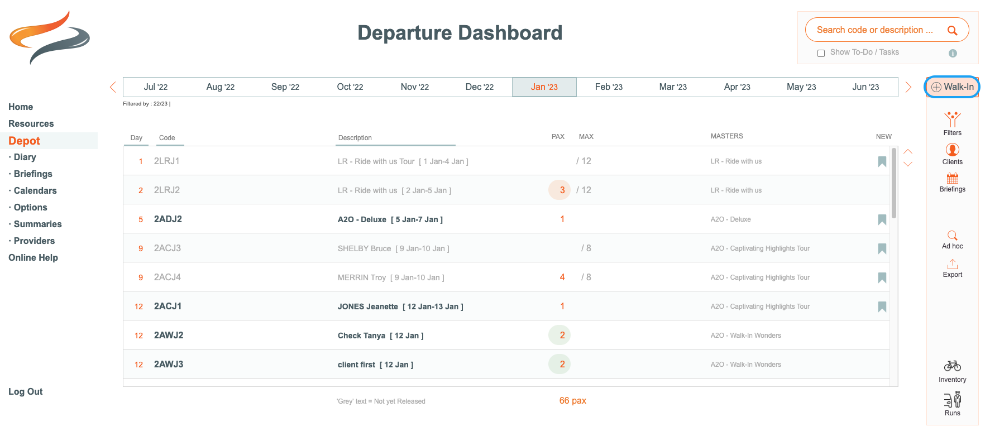990x431 pixels.
Task: Go to previous months with left arrow
Action: [x=113, y=87]
